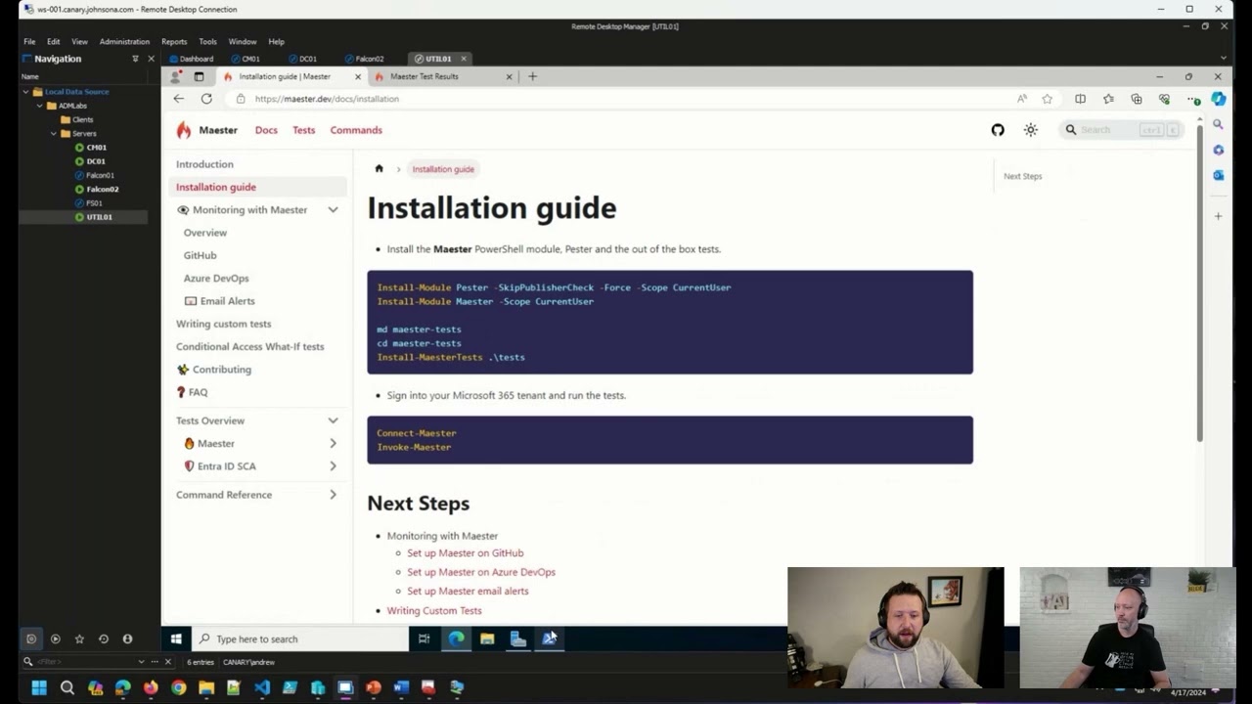
Task: Click the Windows Type here to search box
Action: 299,638
